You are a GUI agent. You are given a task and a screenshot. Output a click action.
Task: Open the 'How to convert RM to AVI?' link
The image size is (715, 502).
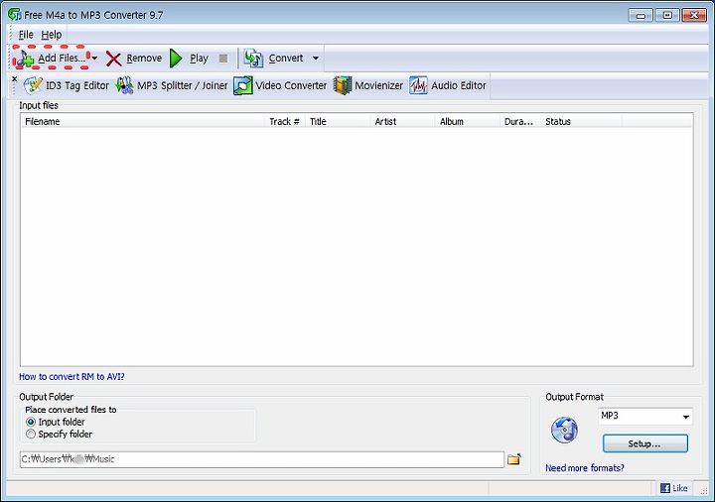coord(71,377)
